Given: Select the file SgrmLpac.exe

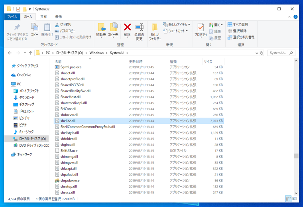Looking at the screenshot, I should pos(139,67).
